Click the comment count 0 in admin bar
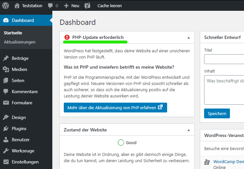244x169 pixels. click(57, 6)
